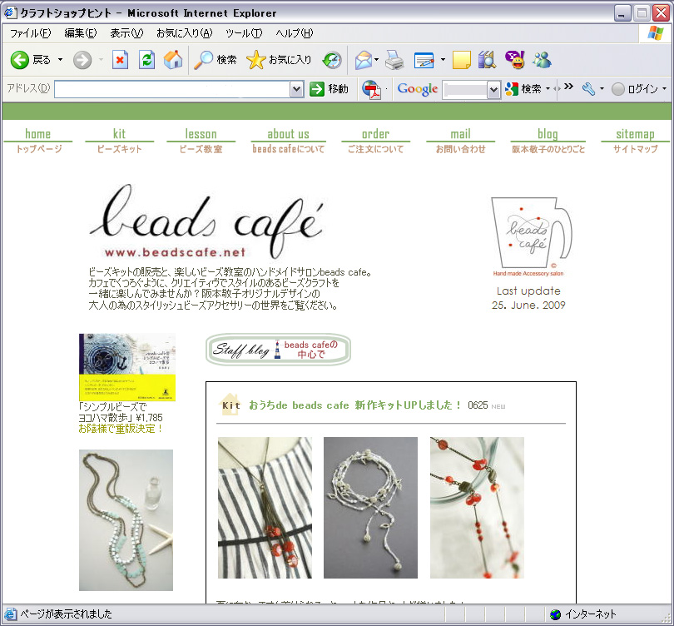674x626 pixels.
Task: Click Internet Explorer title bar icon
Action: [x=10, y=12]
